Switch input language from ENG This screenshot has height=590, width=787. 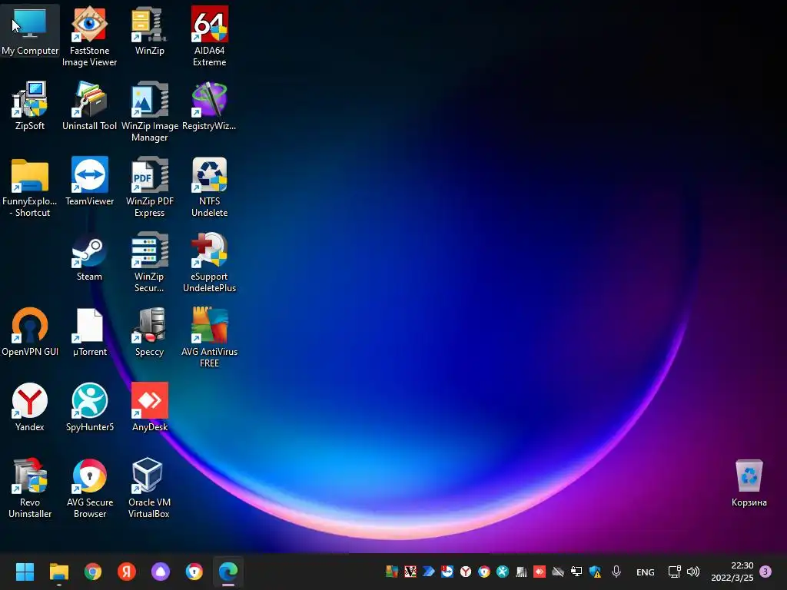[645, 572]
